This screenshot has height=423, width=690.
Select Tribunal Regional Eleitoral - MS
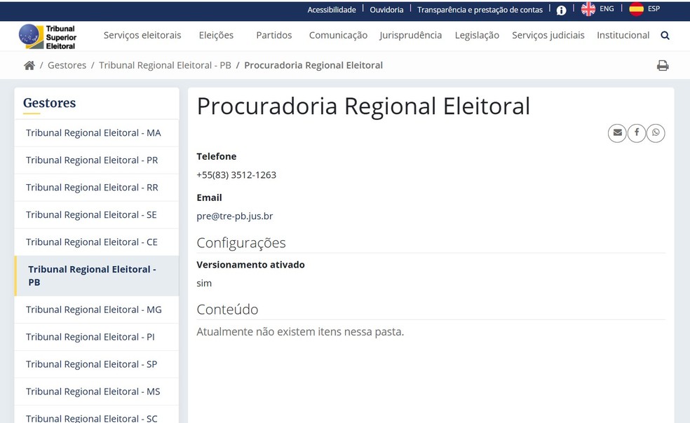coord(97,391)
